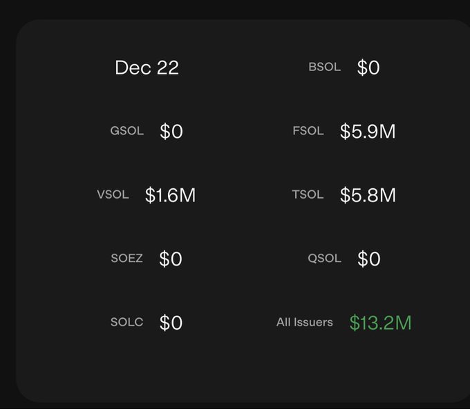The height and width of the screenshot is (409, 470).
Task: Select the BSOL ticker label
Action: [x=324, y=68]
